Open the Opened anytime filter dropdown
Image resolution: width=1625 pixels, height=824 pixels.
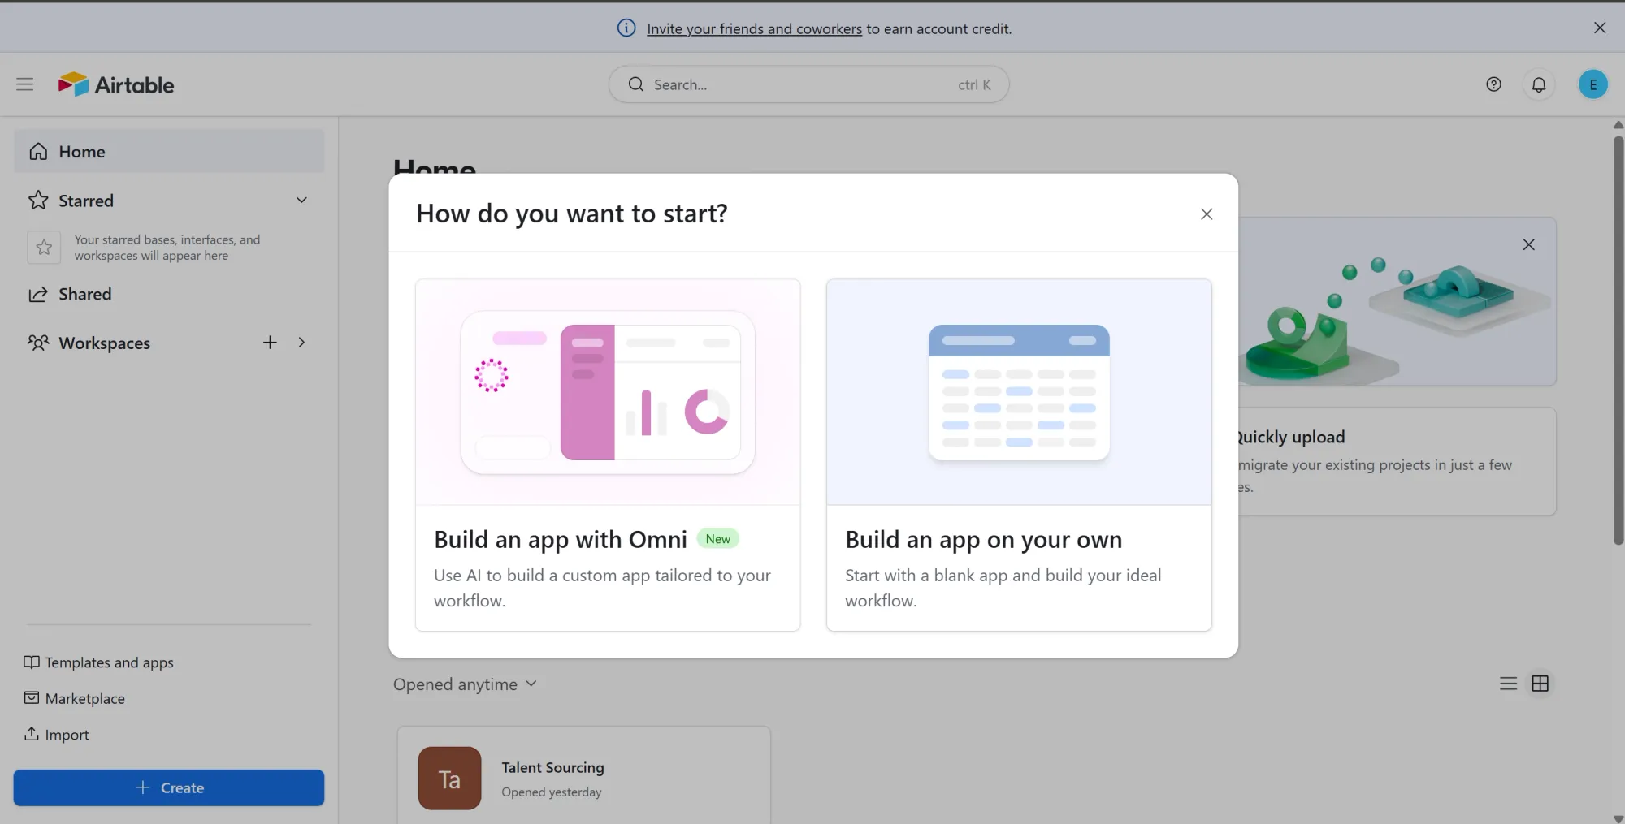coord(465,684)
